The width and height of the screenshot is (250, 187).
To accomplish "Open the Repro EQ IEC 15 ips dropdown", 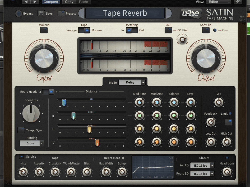I will (x=202, y=173).
